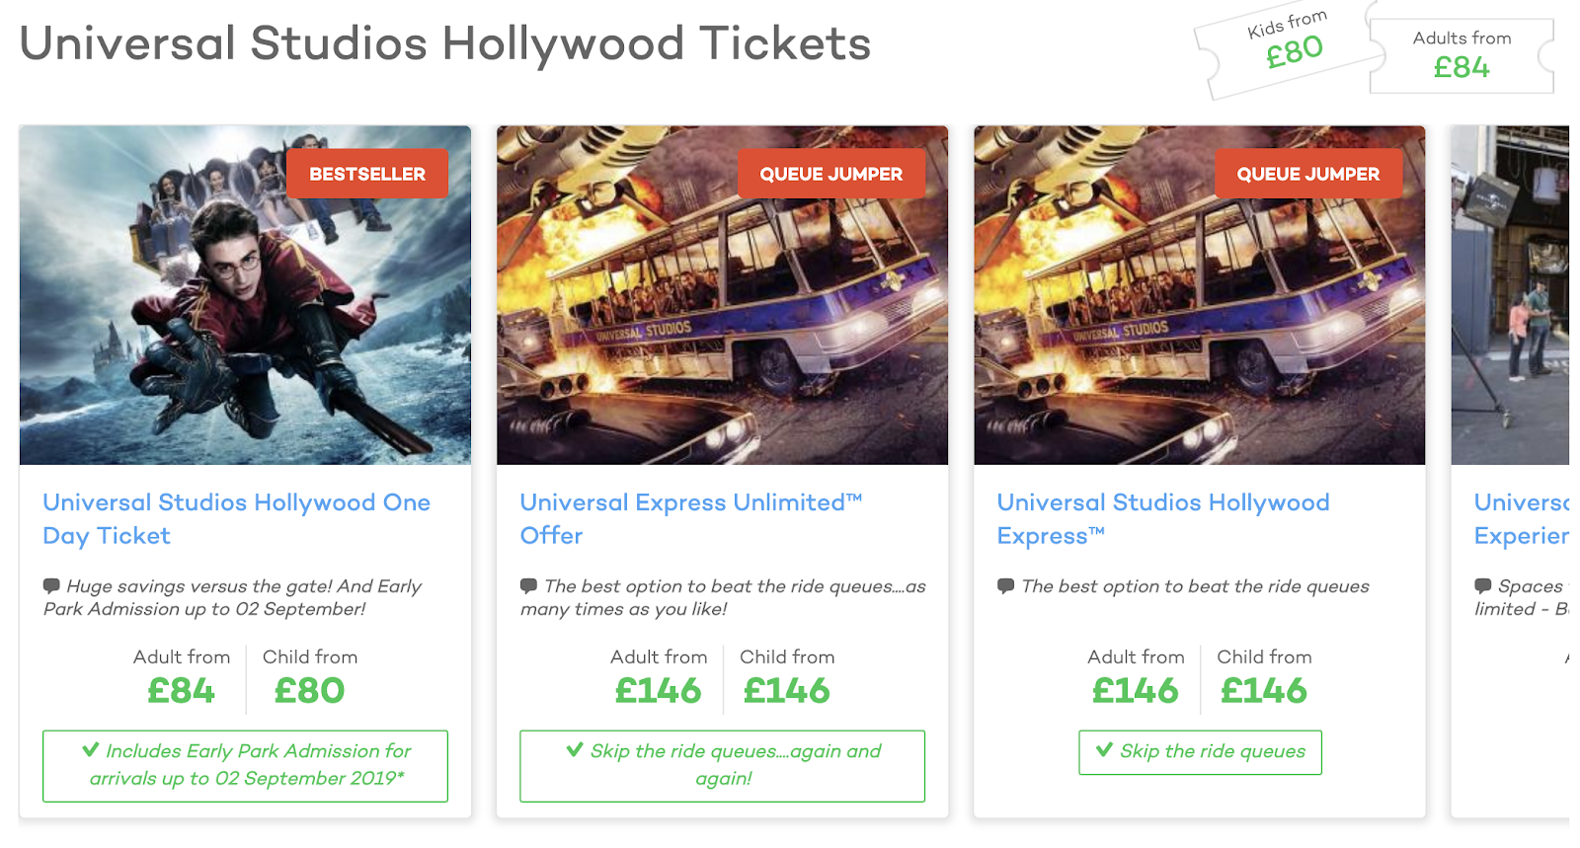Click speech bubble icon on One Day Ticket card
1580x848 pixels.
coord(51,585)
